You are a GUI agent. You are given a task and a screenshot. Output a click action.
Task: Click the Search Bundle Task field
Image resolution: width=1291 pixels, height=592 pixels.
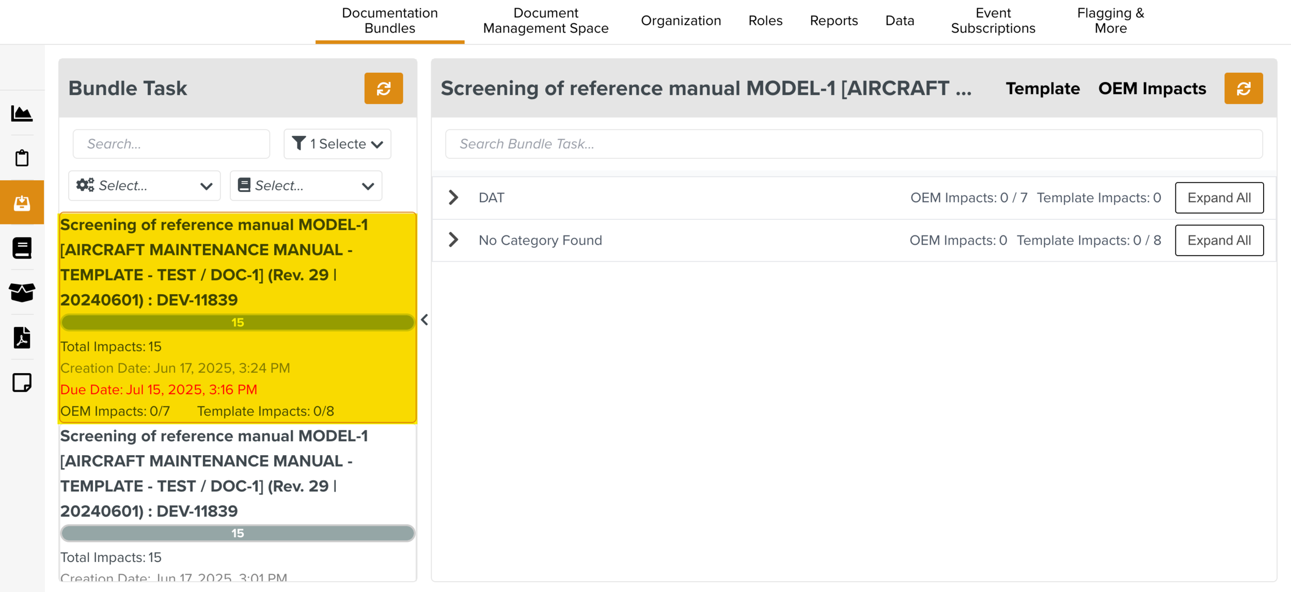[x=853, y=144]
